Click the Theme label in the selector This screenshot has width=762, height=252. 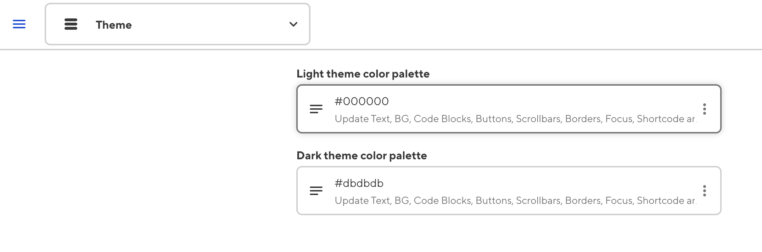click(113, 25)
